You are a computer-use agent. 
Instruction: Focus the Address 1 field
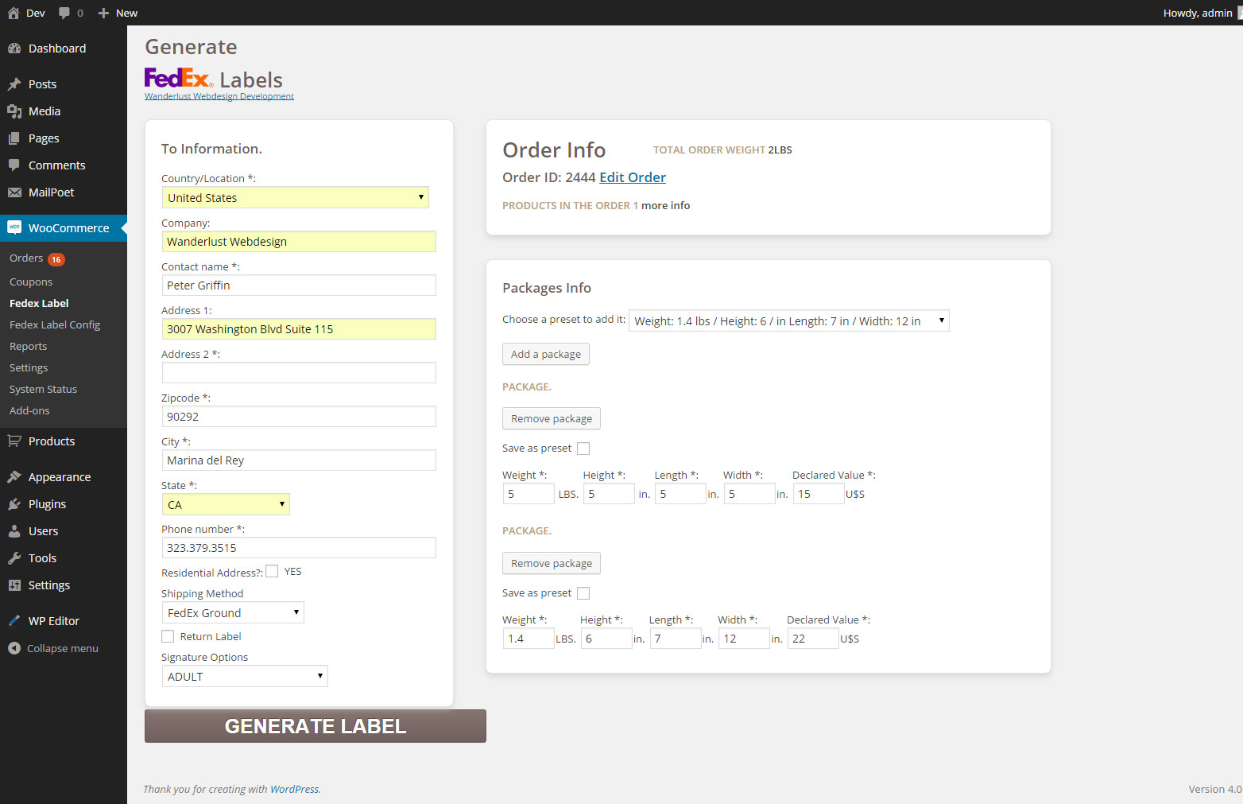299,328
